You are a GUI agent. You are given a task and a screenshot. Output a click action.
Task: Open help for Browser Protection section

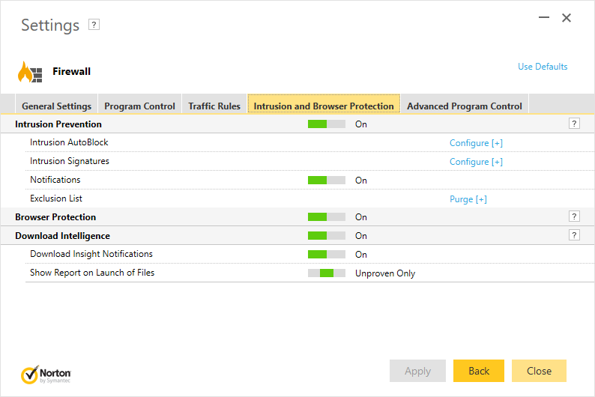[574, 216]
